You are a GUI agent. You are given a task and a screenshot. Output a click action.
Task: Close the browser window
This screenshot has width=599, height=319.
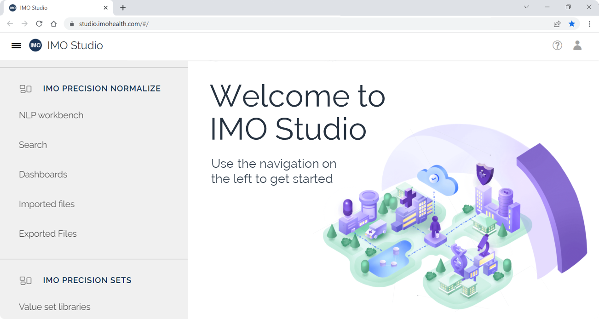[589, 7]
